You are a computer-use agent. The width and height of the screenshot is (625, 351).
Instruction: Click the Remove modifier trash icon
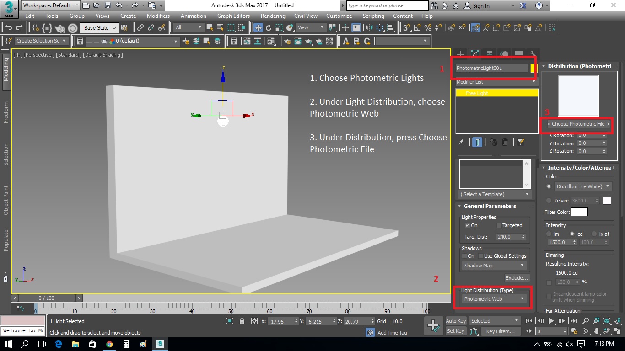[x=505, y=142]
